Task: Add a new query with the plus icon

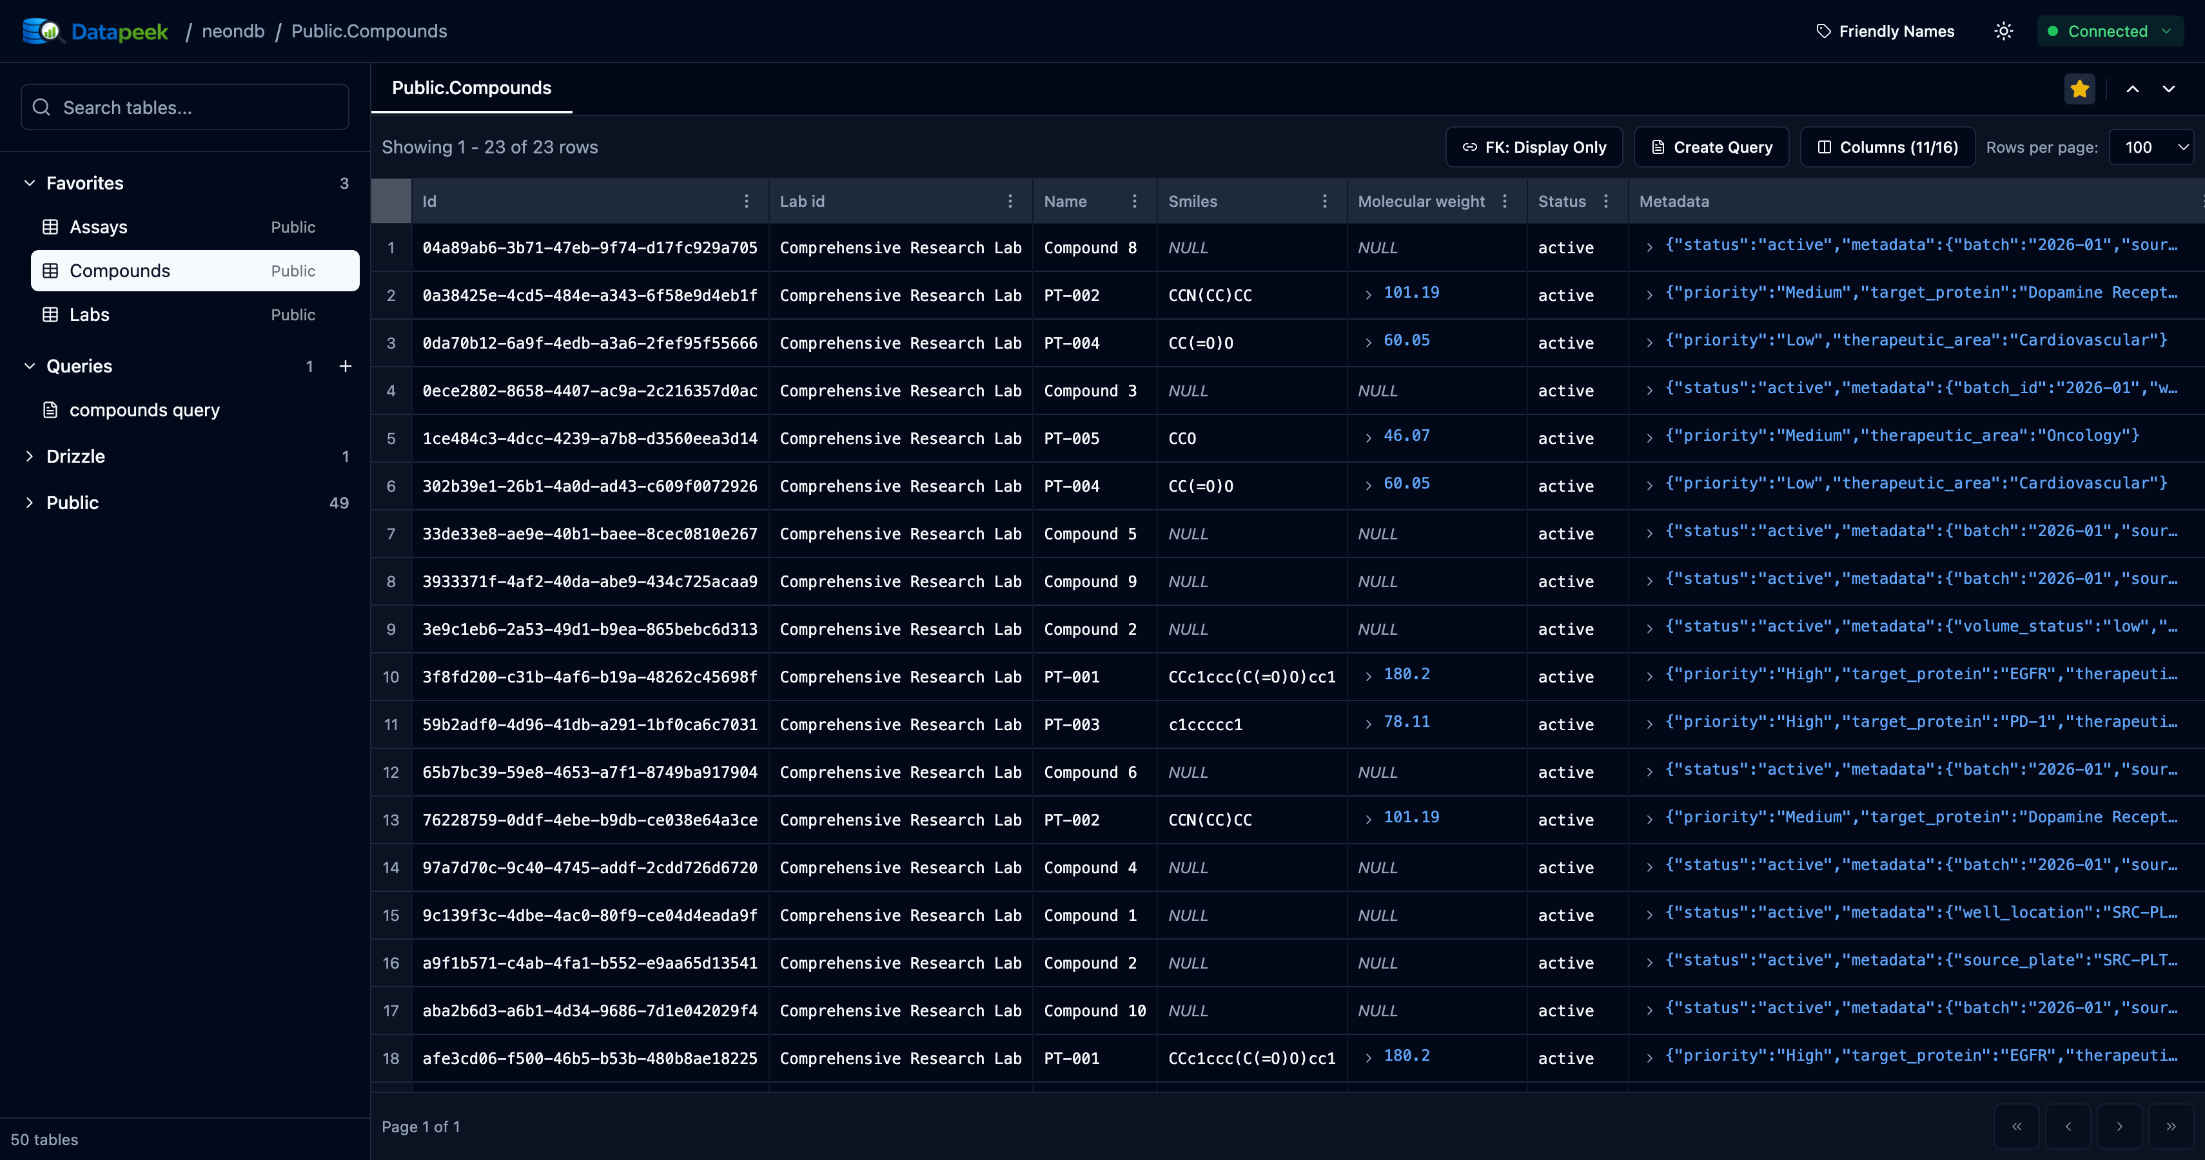Action: pos(345,366)
